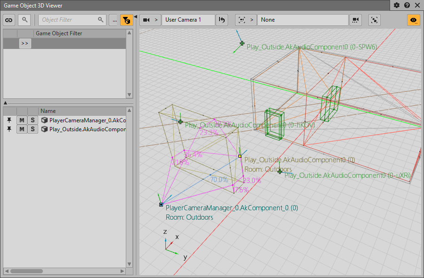Mute the PlayerCameraManager_0 game object
This screenshot has height=278, width=424.
click(22, 120)
